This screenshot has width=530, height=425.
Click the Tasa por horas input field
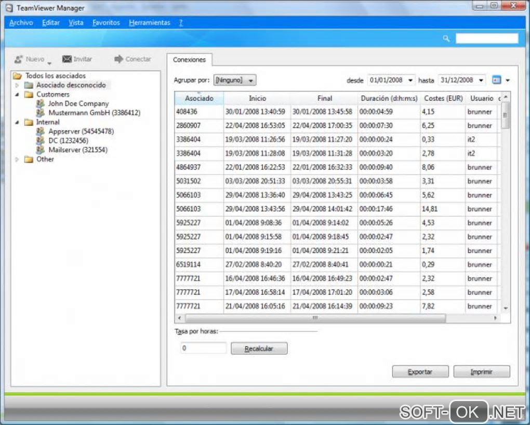(203, 348)
